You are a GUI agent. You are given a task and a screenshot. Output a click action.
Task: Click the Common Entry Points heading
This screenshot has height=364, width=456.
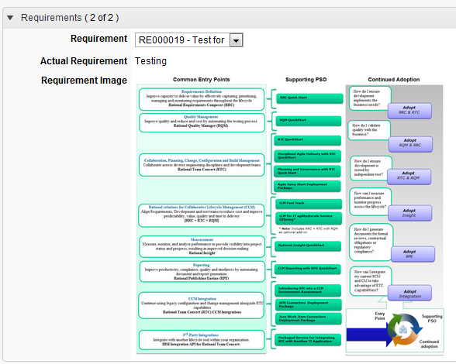(x=202, y=80)
